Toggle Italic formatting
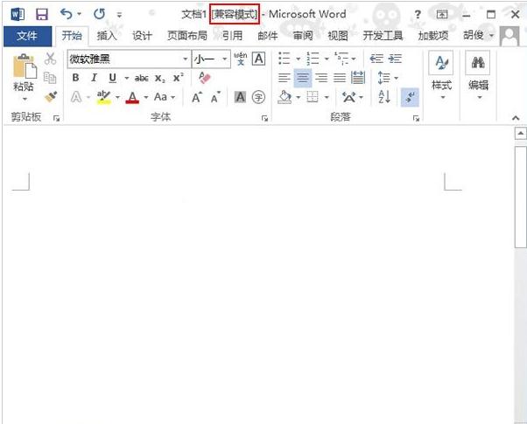The width and height of the screenshot is (527, 424). coord(94,78)
